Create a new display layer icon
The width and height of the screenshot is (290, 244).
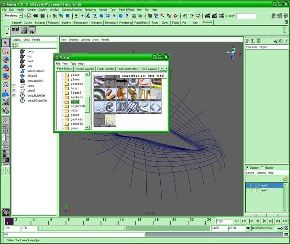285,179
